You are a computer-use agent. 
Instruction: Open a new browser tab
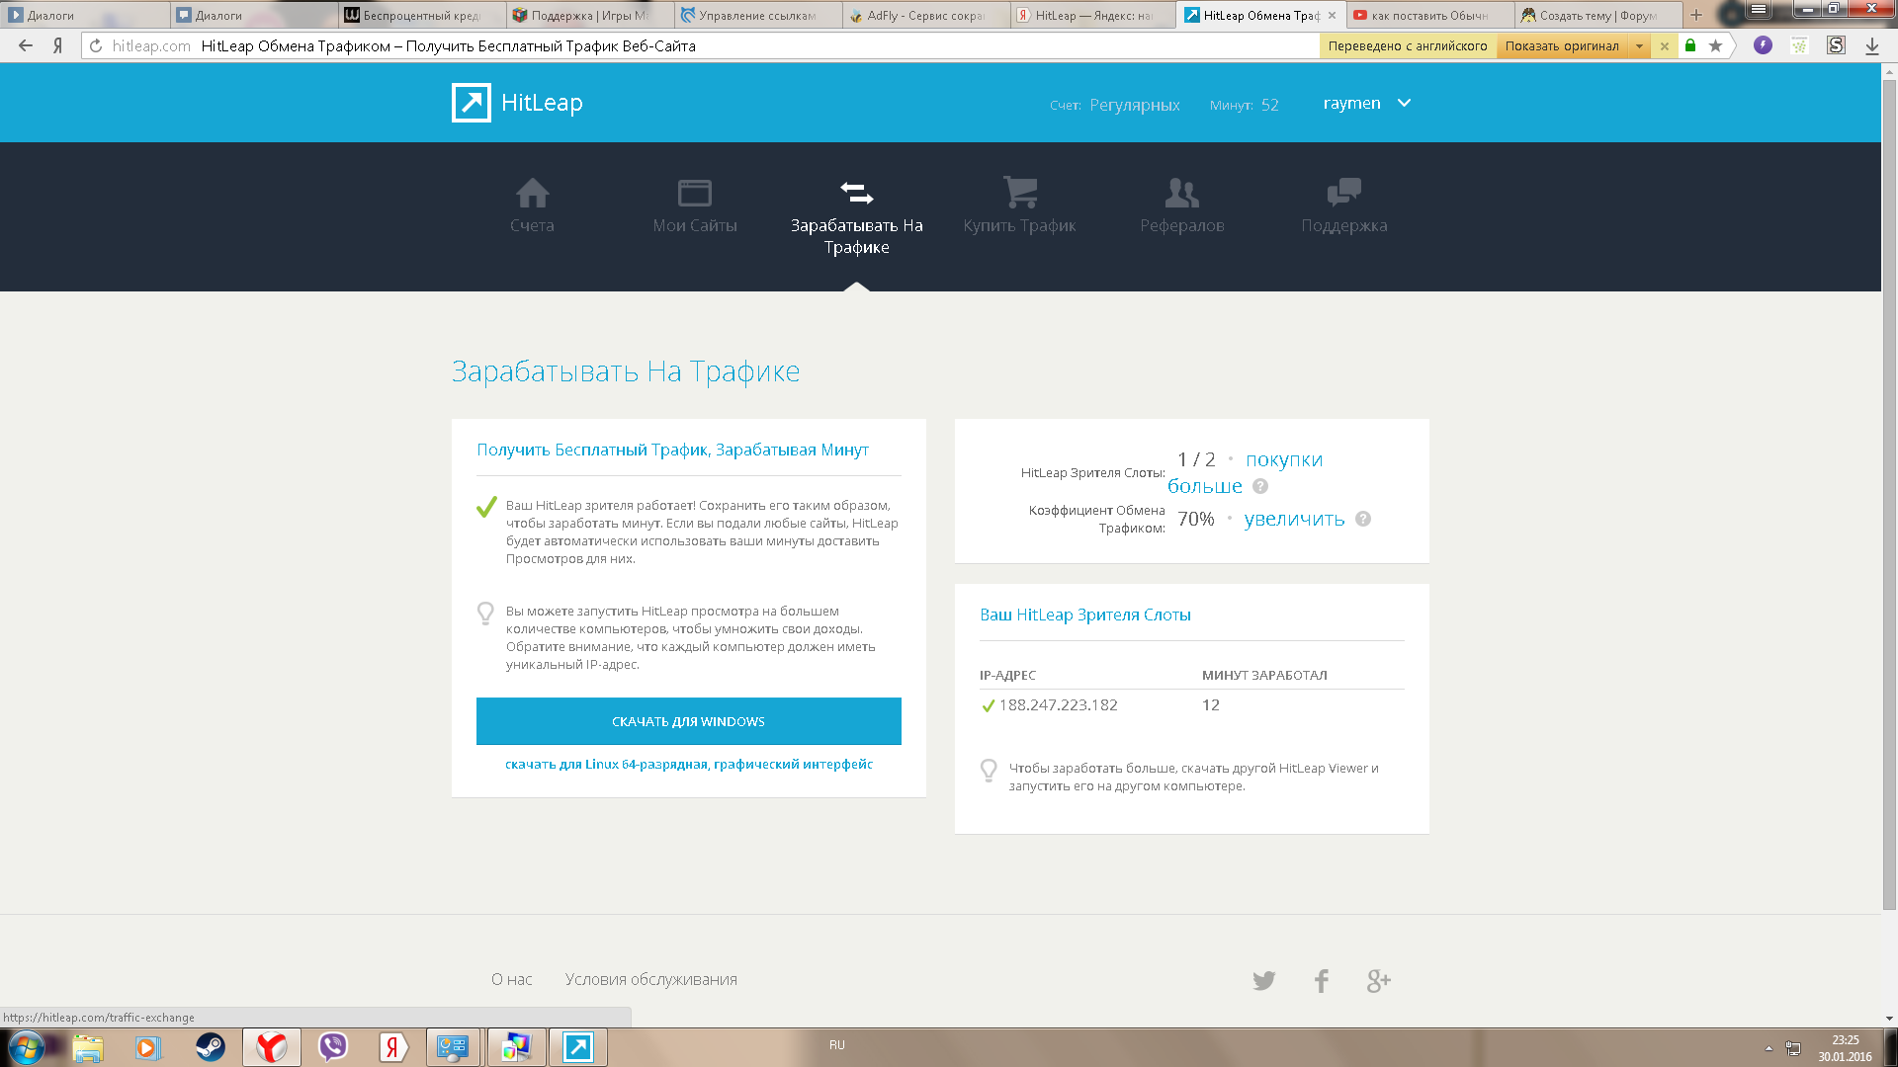pos(1696,15)
